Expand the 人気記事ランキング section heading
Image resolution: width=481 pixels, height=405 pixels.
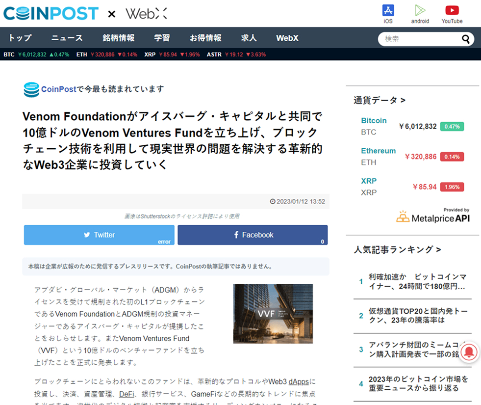pyautogui.click(x=397, y=250)
